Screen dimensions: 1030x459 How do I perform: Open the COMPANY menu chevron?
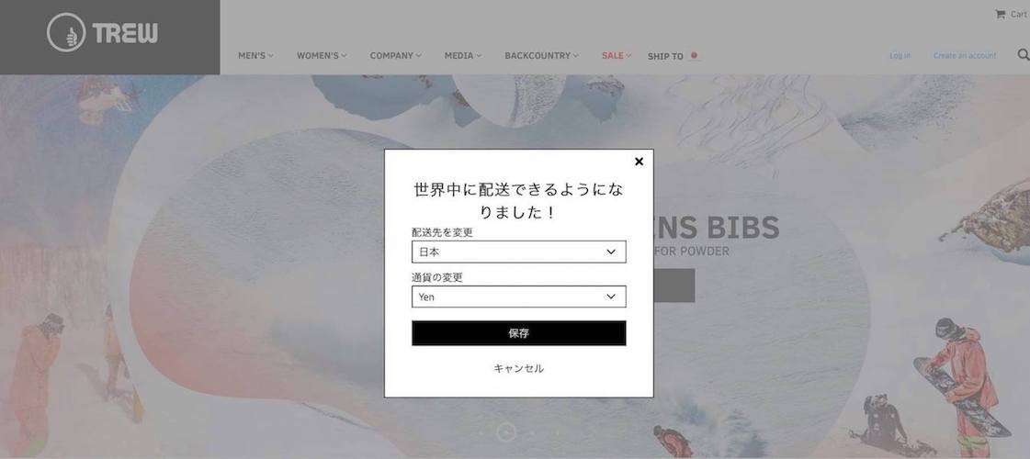[x=418, y=56]
